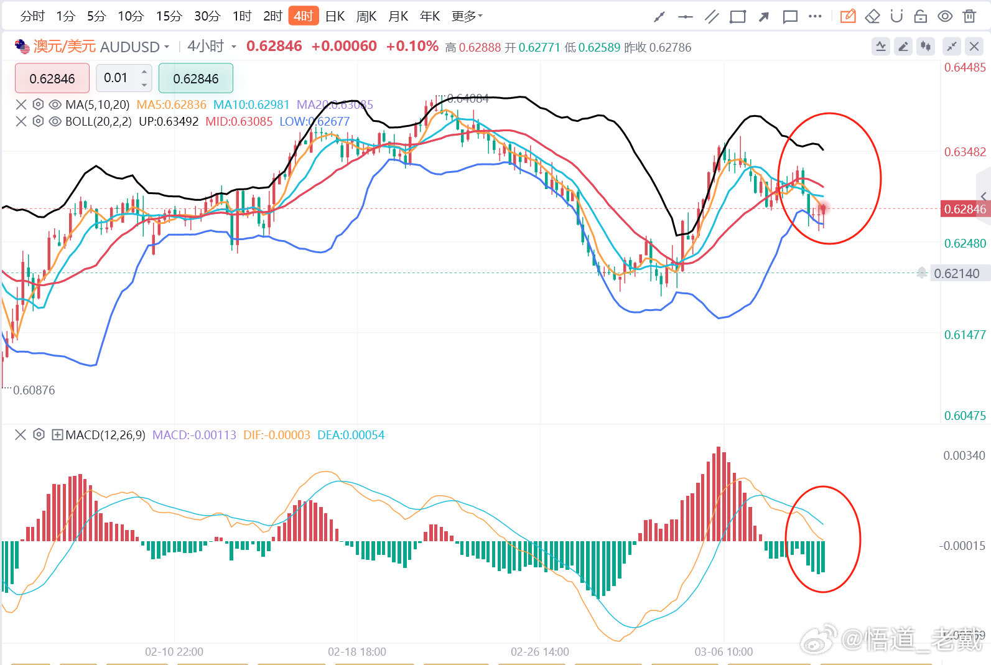Open settings for BOLL(20,2,2) indicator
The width and height of the screenshot is (991, 665).
pyautogui.click(x=38, y=121)
